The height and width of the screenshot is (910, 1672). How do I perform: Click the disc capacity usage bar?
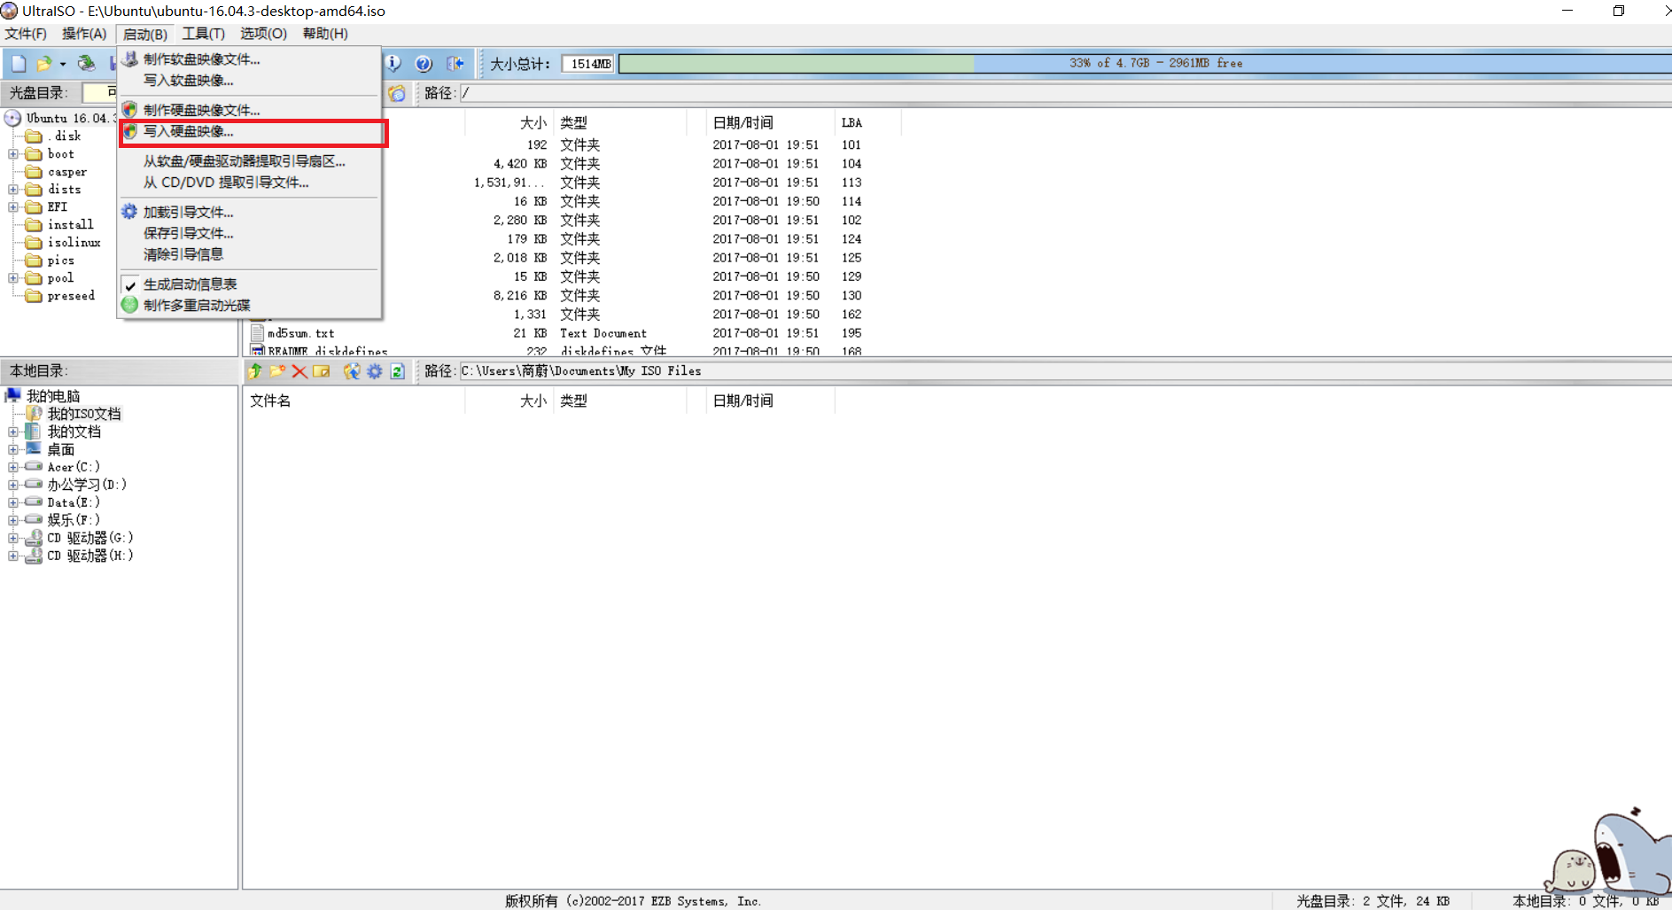tap(1145, 64)
